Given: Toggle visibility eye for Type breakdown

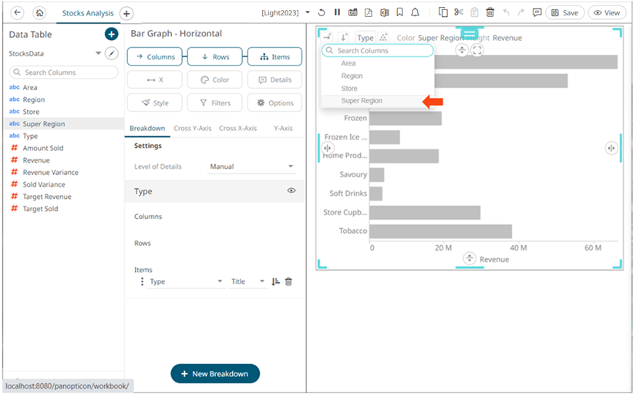Looking at the screenshot, I should pos(291,190).
